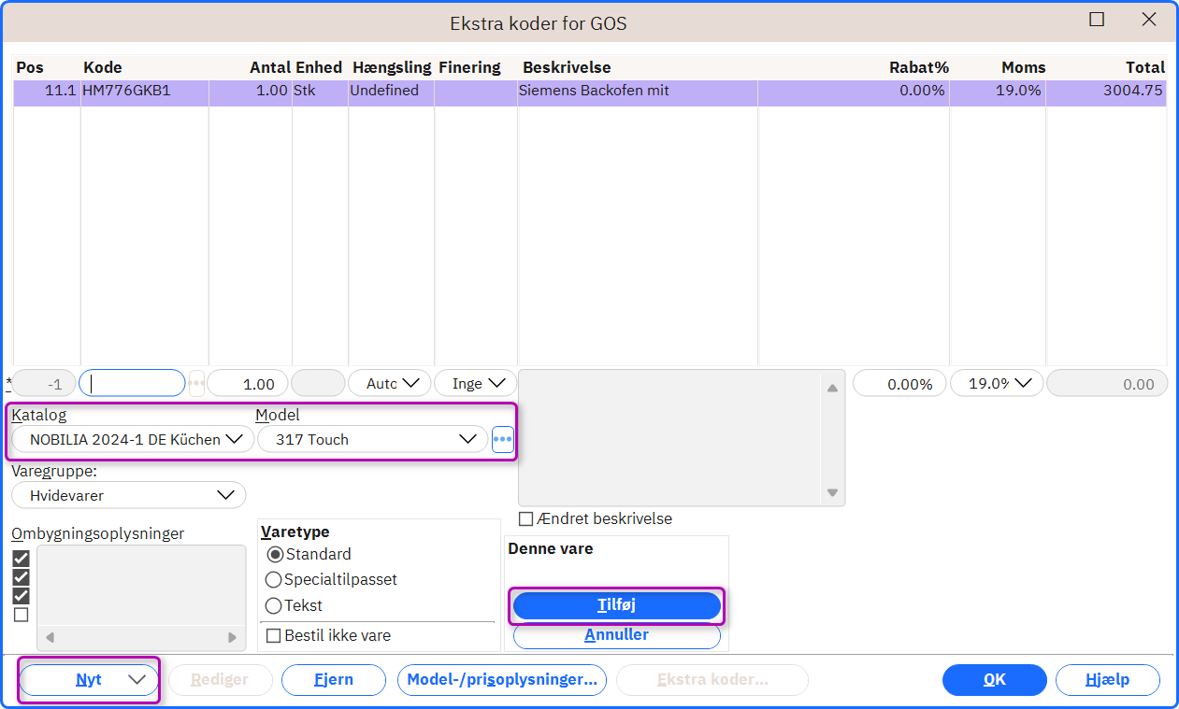Click Ombygningsoplysninger list right scroll arrow

click(233, 638)
